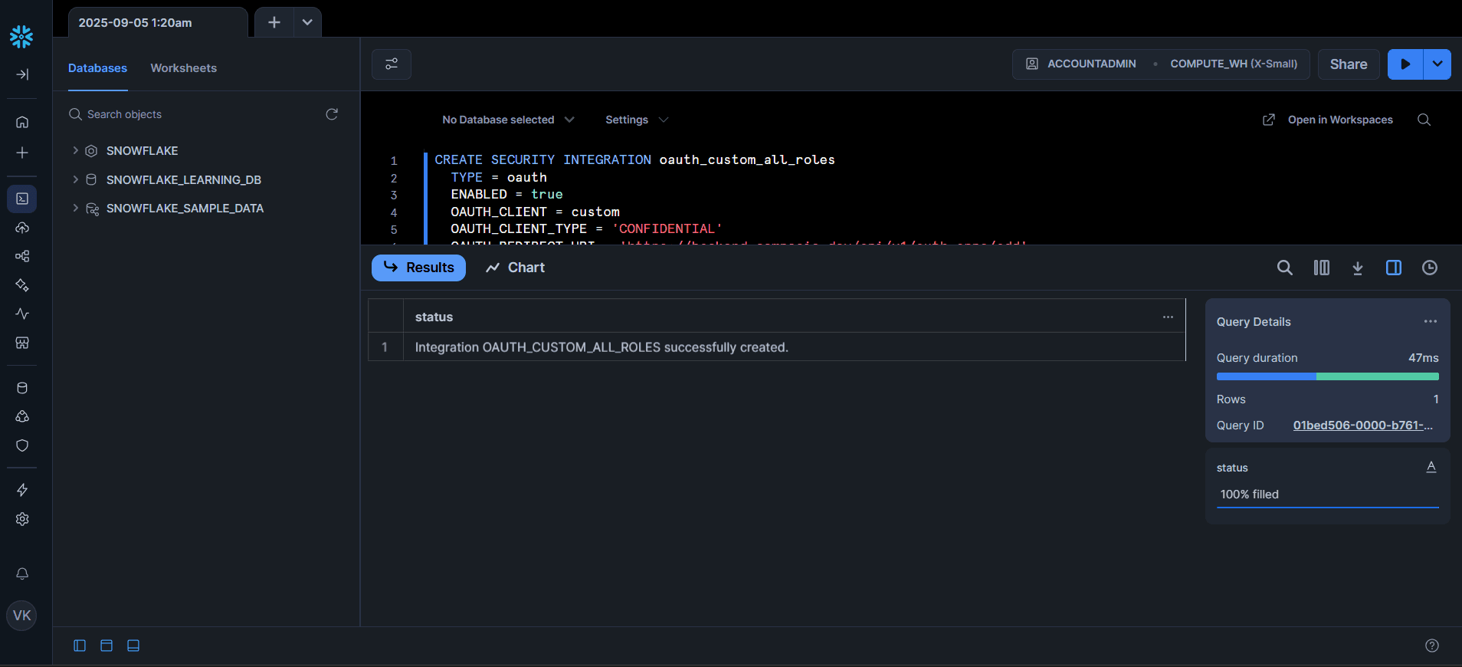Select the 2025-09-05 1:20am worksheet tab
Viewport: 1462px width, 667px height.
tap(158, 22)
